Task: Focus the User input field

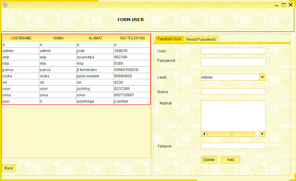Action: point(233,51)
